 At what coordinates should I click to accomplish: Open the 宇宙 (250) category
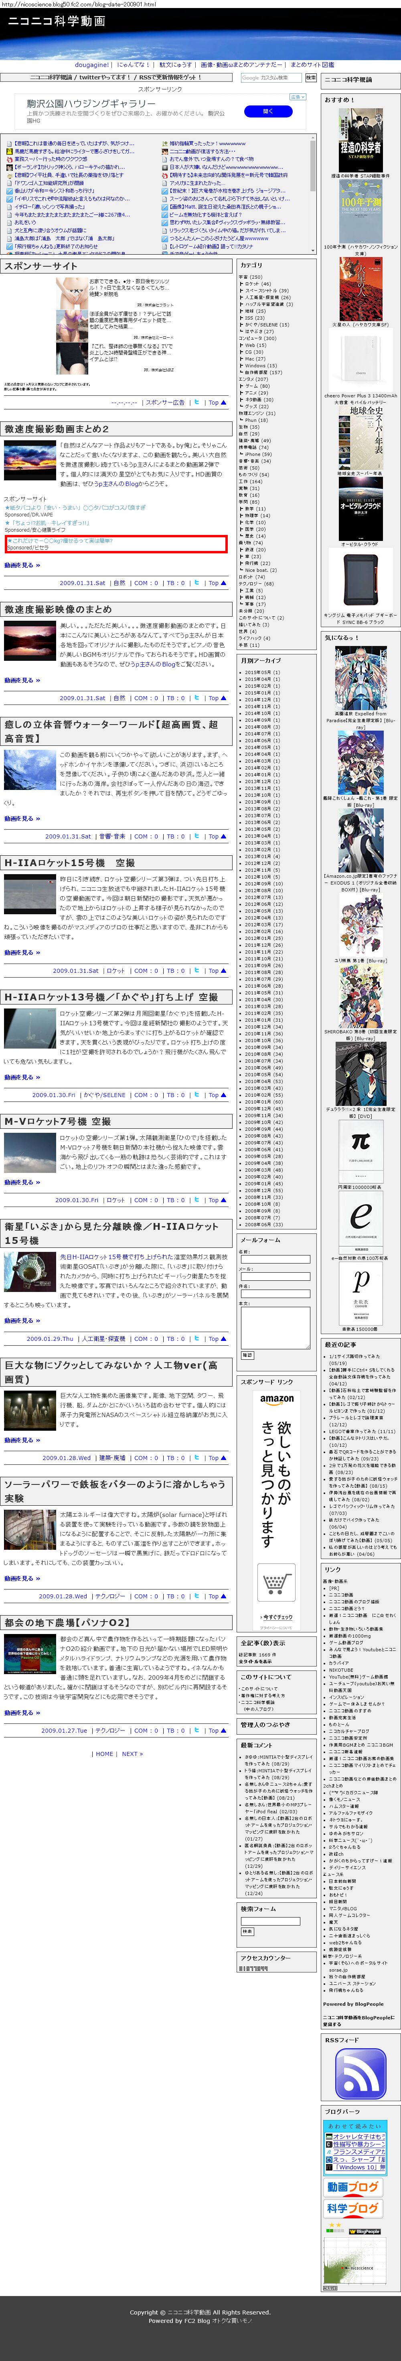[x=251, y=277]
